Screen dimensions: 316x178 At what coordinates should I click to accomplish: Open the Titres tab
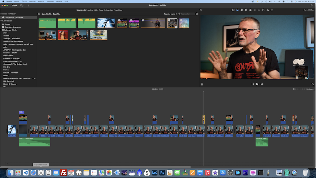[101, 10]
